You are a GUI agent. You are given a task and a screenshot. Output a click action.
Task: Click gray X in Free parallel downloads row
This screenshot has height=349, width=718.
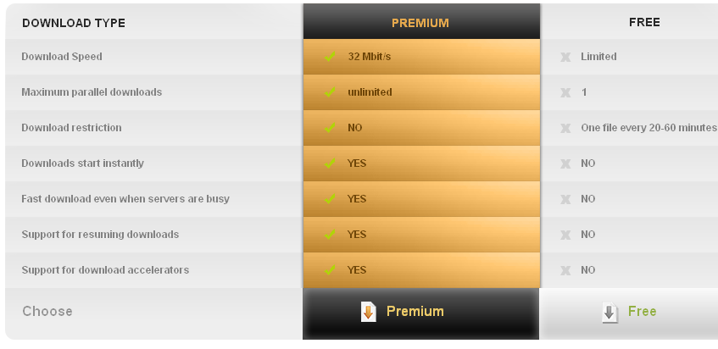(565, 93)
